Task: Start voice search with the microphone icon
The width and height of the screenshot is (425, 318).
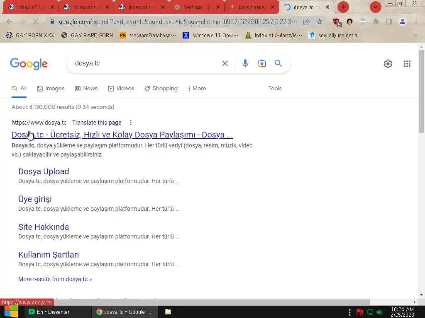Action: click(245, 63)
